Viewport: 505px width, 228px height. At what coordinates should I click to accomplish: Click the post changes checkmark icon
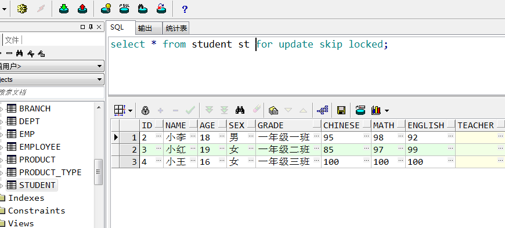click(190, 110)
